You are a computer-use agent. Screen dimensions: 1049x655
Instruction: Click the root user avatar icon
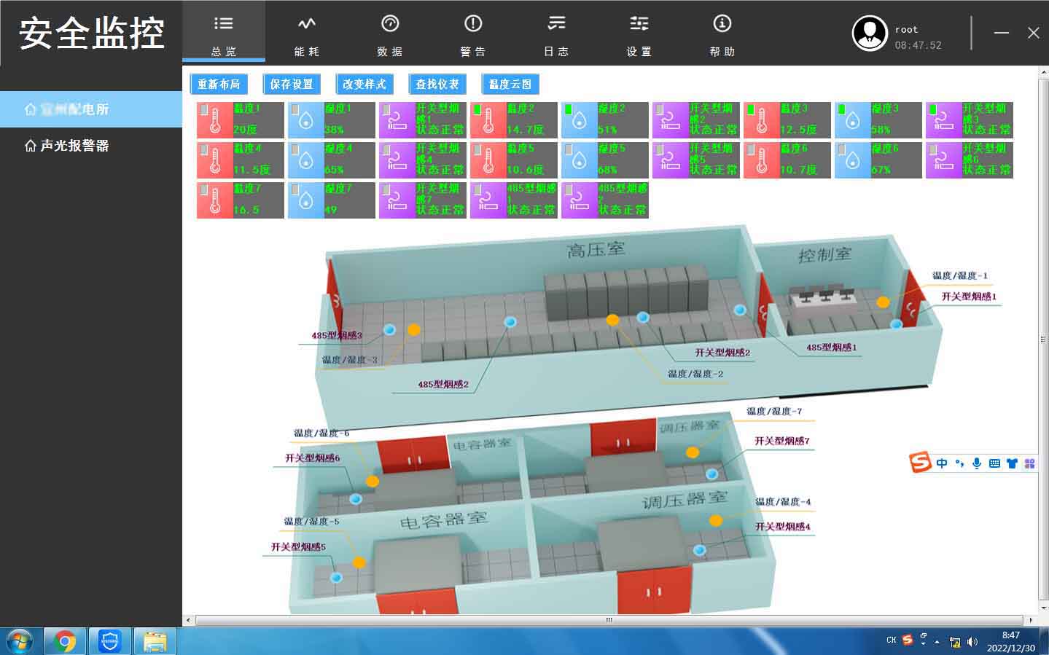coord(870,34)
